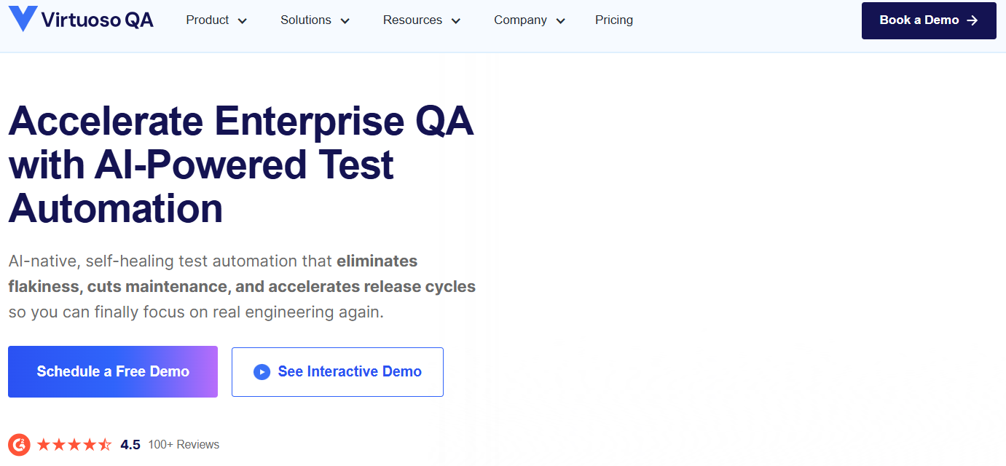Click the Schedule a Free Demo button
The width and height of the screenshot is (1006, 466).
(x=112, y=371)
